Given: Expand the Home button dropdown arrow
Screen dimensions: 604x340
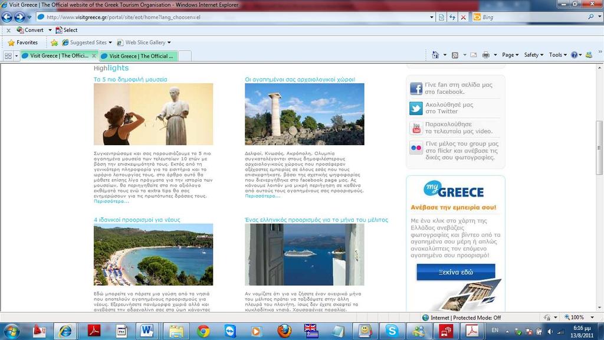Looking at the screenshot, I should [445, 55].
